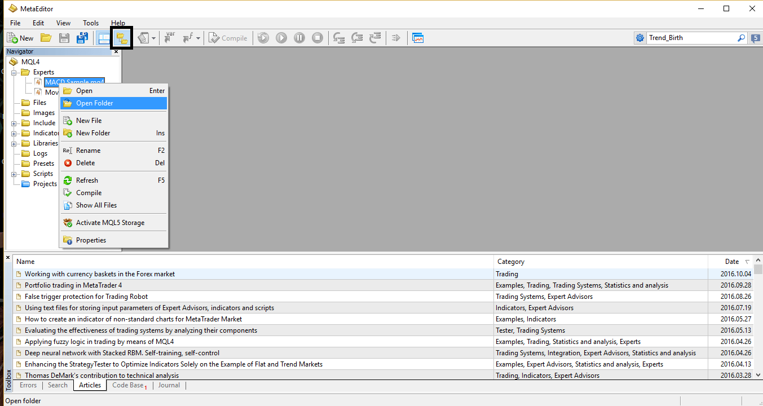Switch to the Search tab in Toolbox
Image resolution: width=763 pixels, height=406 pixels.
coord(58,385)
